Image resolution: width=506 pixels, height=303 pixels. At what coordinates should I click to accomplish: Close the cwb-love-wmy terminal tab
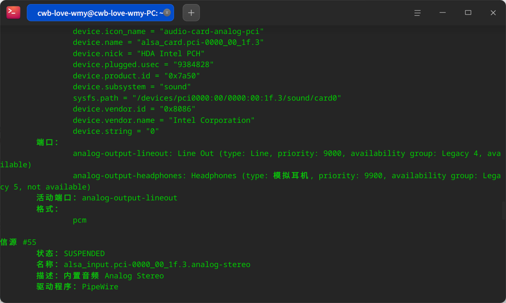click(x=167, y=13)
